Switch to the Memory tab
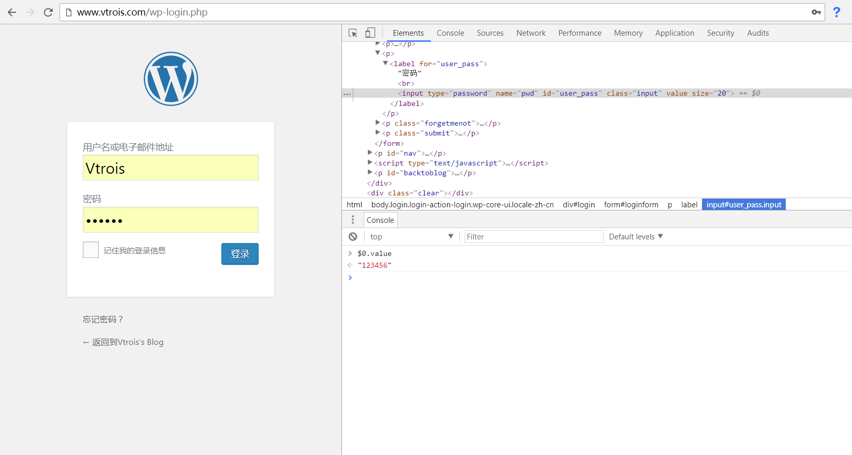The height and width of the screenshot is (455, 852). (x=629, y=33)
